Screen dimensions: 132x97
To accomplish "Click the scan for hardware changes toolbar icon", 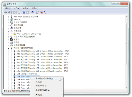I will coord(32,12).
